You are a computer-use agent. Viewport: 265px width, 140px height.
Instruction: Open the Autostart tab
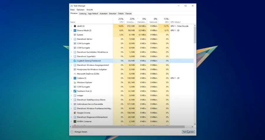click(x=103, y=14)
